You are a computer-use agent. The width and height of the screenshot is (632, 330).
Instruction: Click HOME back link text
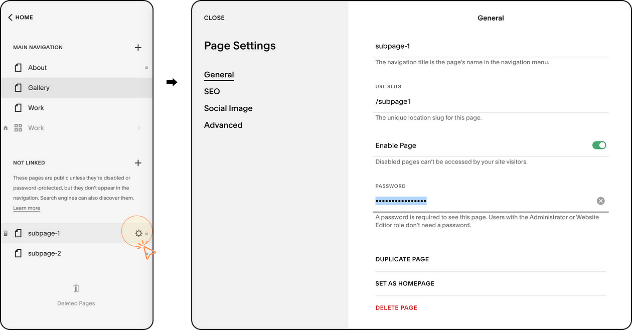tap(24, 17)
